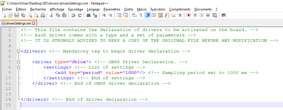
Task: Collapse the <settings> block fold marker
Action: [x=18, y=67]
